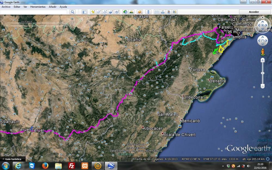Toggle the sidebar panel visibility
Viewport: 272px width, 170px height.
(x=85, y=12)
